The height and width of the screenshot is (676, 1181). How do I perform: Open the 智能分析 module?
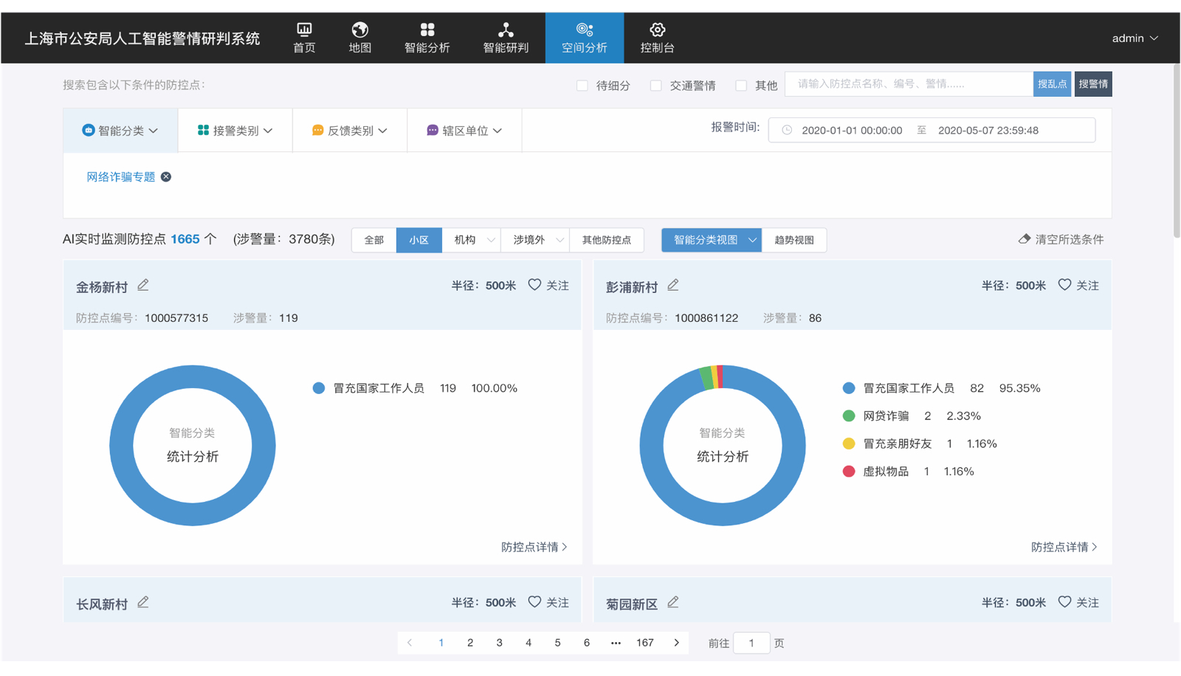427,38
